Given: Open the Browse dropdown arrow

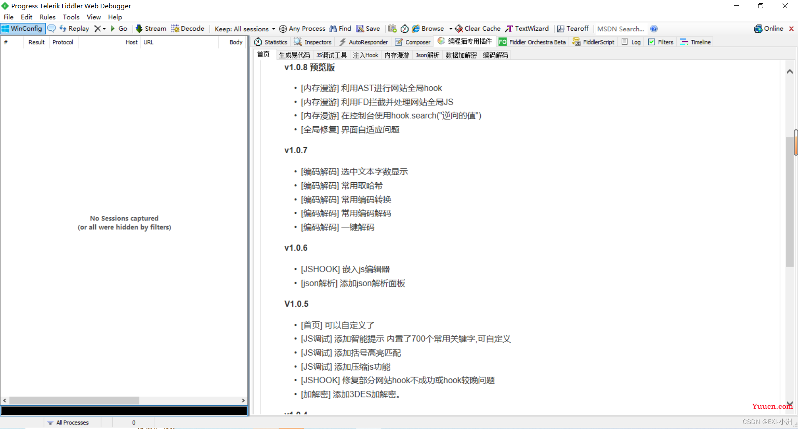Looking at the screenshot, I should (451, 29).
